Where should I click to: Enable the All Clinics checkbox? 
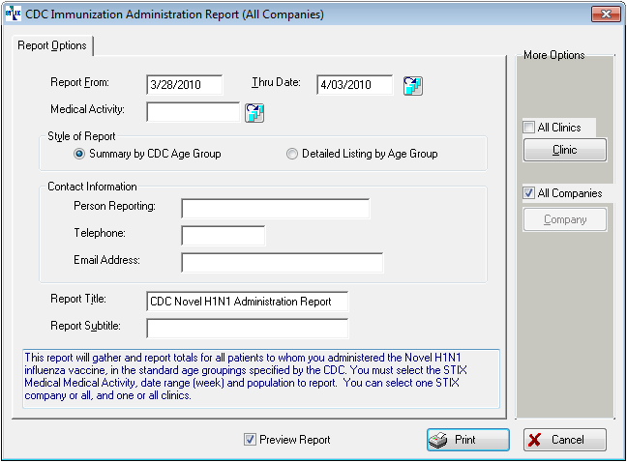(528, 128)
